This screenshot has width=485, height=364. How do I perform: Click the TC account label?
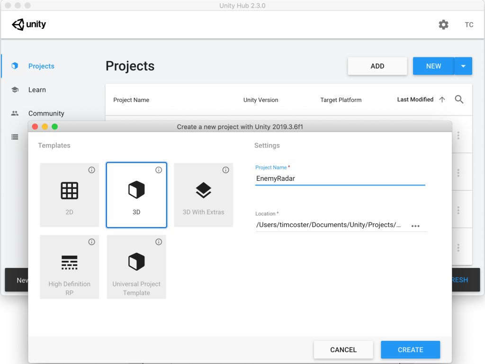[468, 25]
